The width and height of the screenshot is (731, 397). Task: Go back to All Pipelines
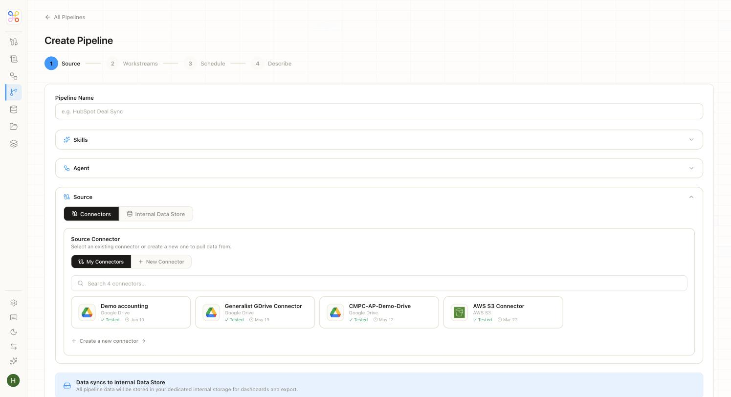coord(65,17)
